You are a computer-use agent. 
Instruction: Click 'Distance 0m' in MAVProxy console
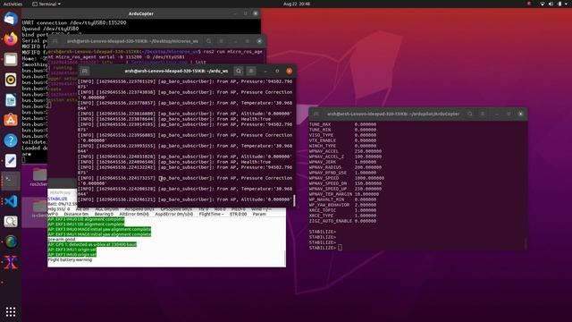point(76,214)
